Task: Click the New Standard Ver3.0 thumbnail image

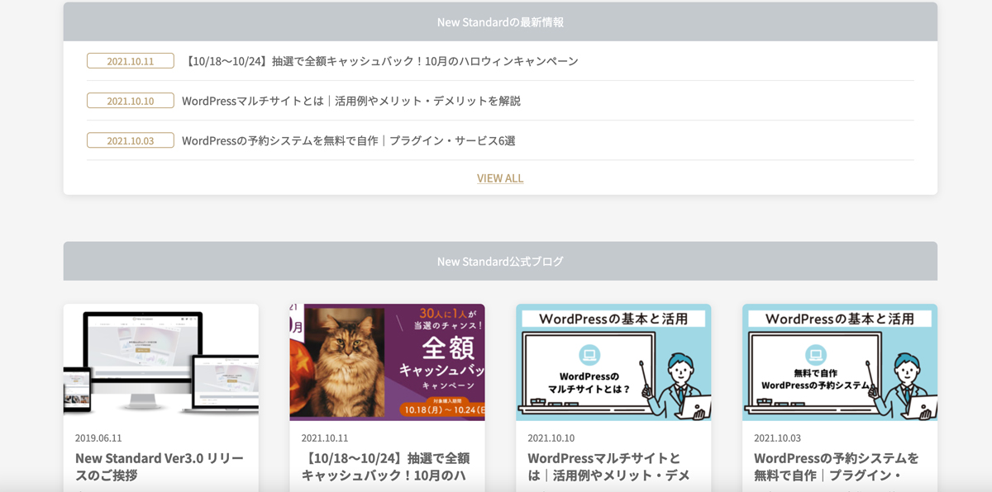Action: point(160,363)
